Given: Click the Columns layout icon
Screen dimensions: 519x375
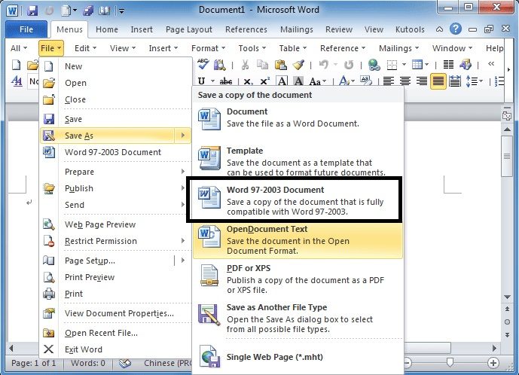Looking at the screenshot, I should [x=448, y=65].
